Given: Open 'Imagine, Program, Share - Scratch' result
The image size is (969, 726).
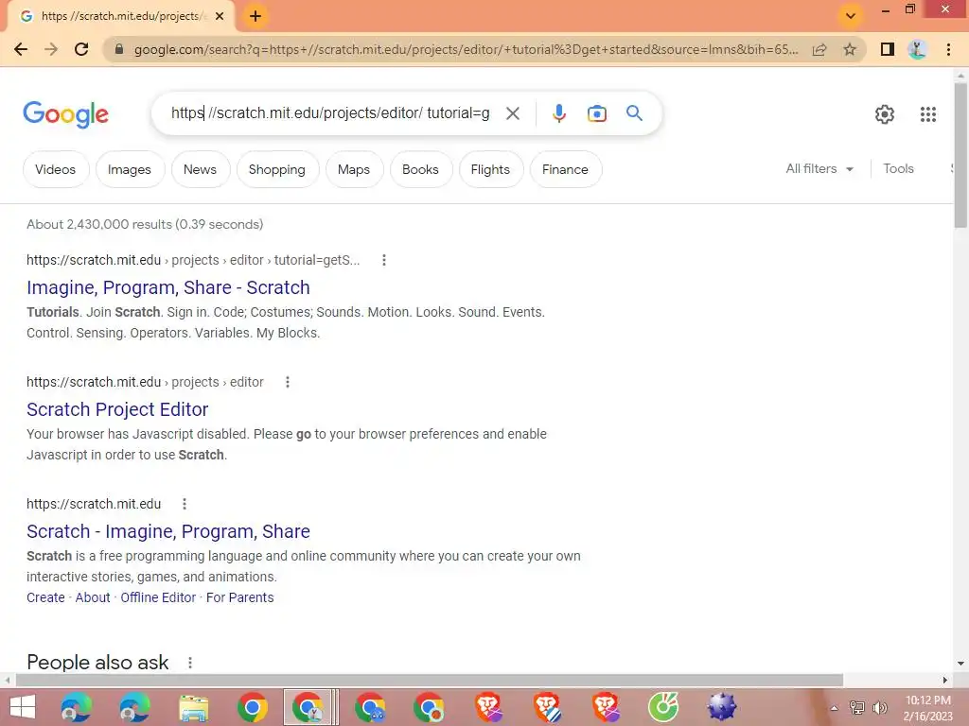Looking at the screenshot, I should [x=168, y=287].
